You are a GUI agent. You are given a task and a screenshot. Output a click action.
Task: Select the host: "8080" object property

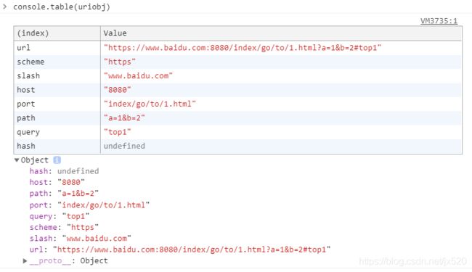pyautogui.click(x=57, y=182)
